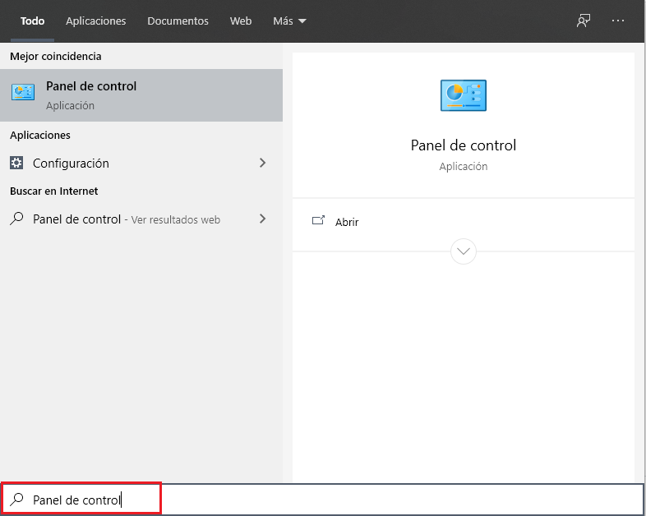Click the Configuración gear icon
Screen dimensions: 646x516
[16, 163]
